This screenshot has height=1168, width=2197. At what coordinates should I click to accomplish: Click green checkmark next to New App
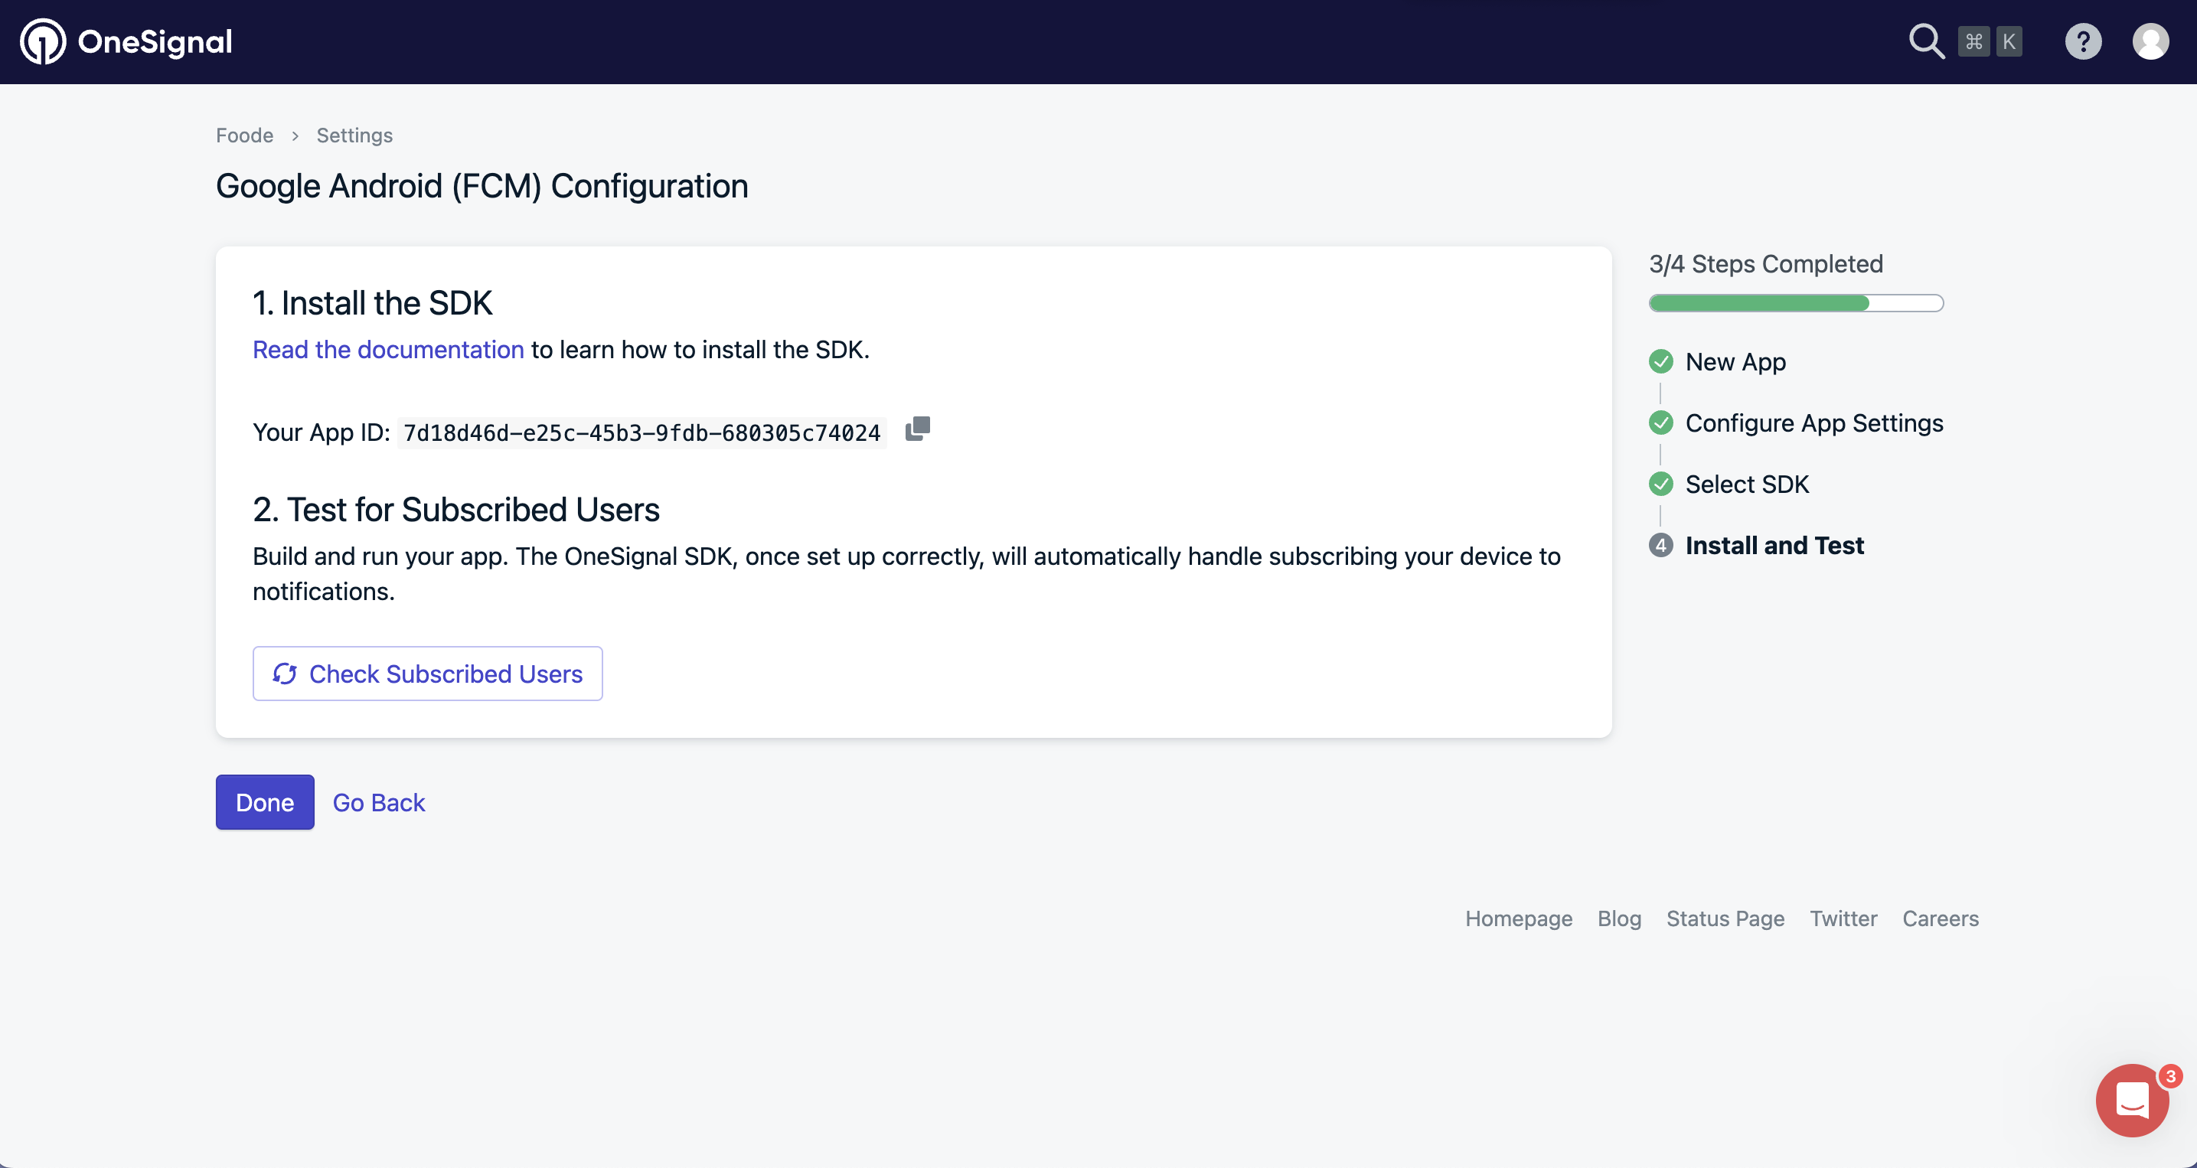click(x=1660, y=361)
